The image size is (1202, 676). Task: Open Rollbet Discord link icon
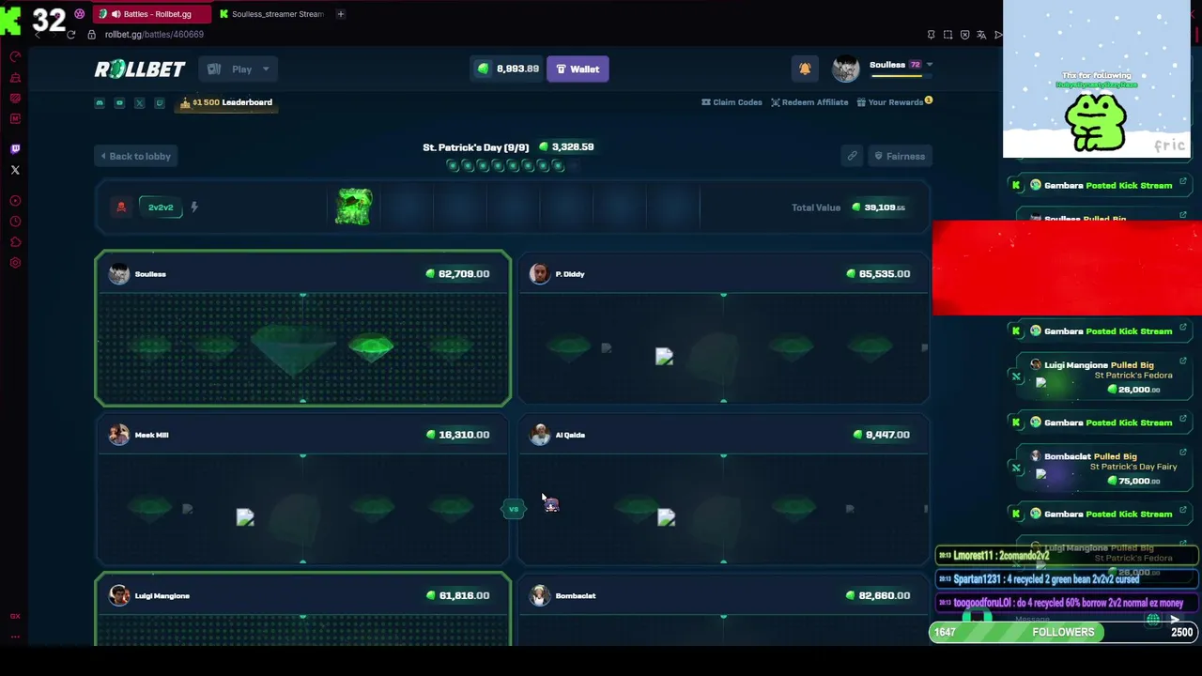(100, 102)
